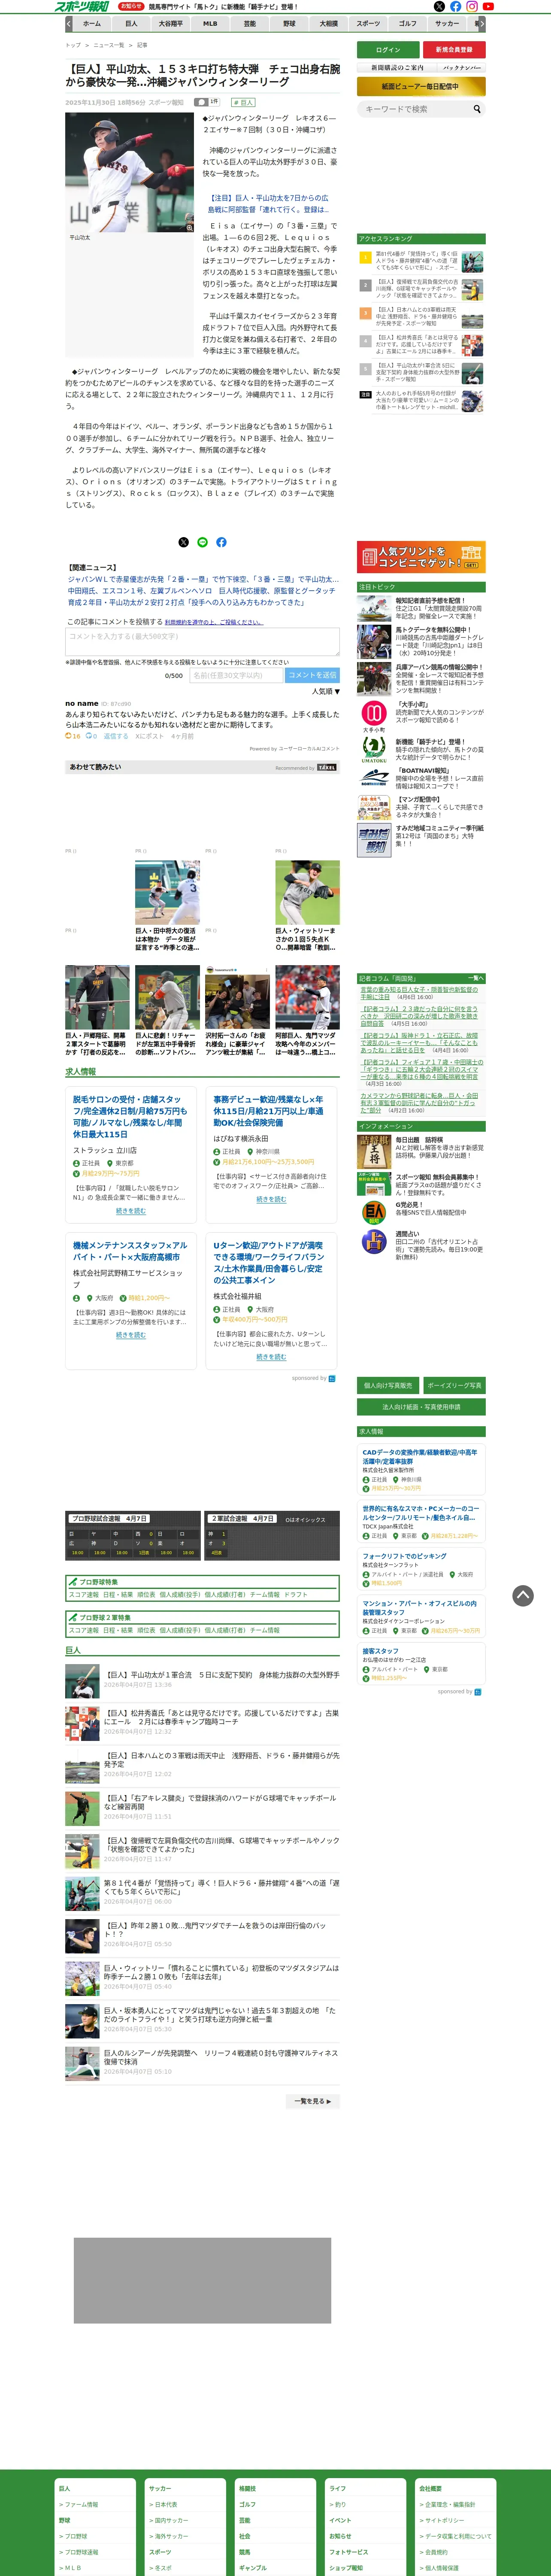Enlarge the article photo via the zoom icon
The height and width of the screenshot is (2576, 551).
pos(189,227)
